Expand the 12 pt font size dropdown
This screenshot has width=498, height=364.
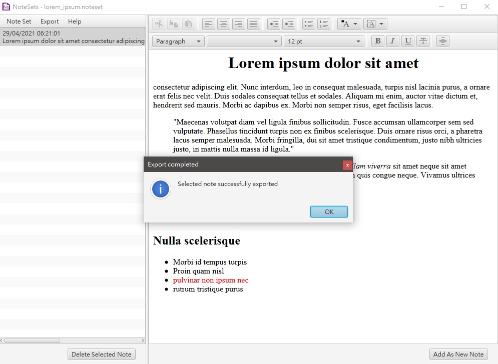(323, 41)
